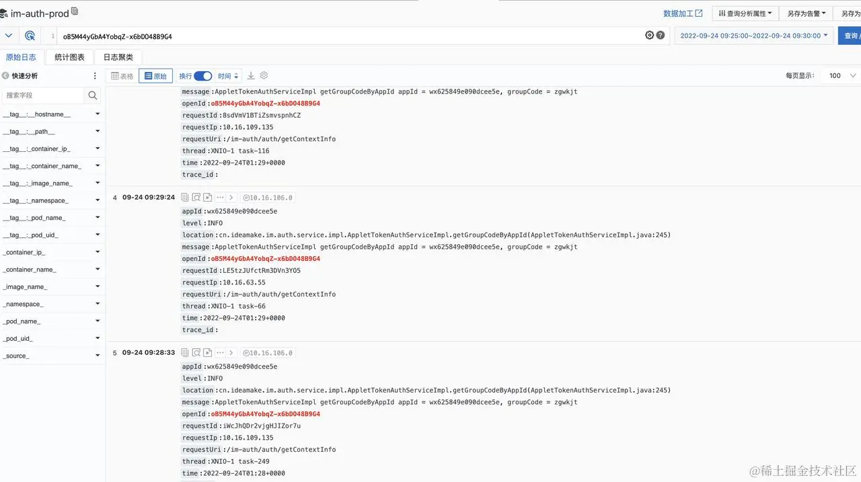Click the copy icon on log entry 4
Viewport: 861px width, 482px height.
tap(185, 198)
